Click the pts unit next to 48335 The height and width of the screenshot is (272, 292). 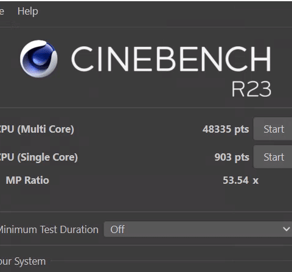point(242,130)
